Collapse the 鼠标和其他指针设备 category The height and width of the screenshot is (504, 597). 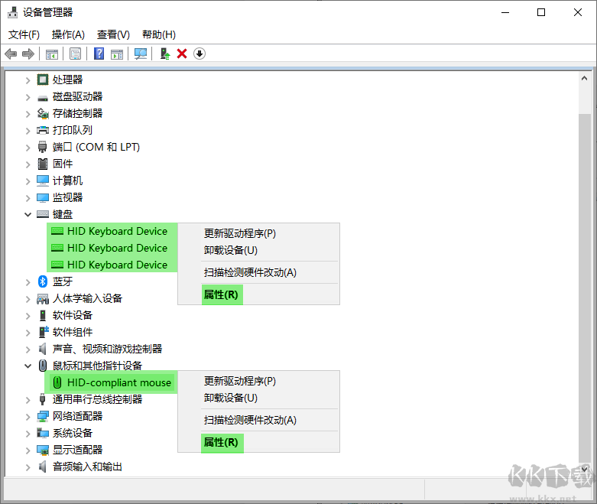point(28,366)
